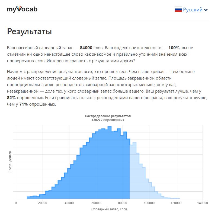Screen dimensions: 218x212
Task: Click the bold 71% age percentile
Action: (24, 104)
